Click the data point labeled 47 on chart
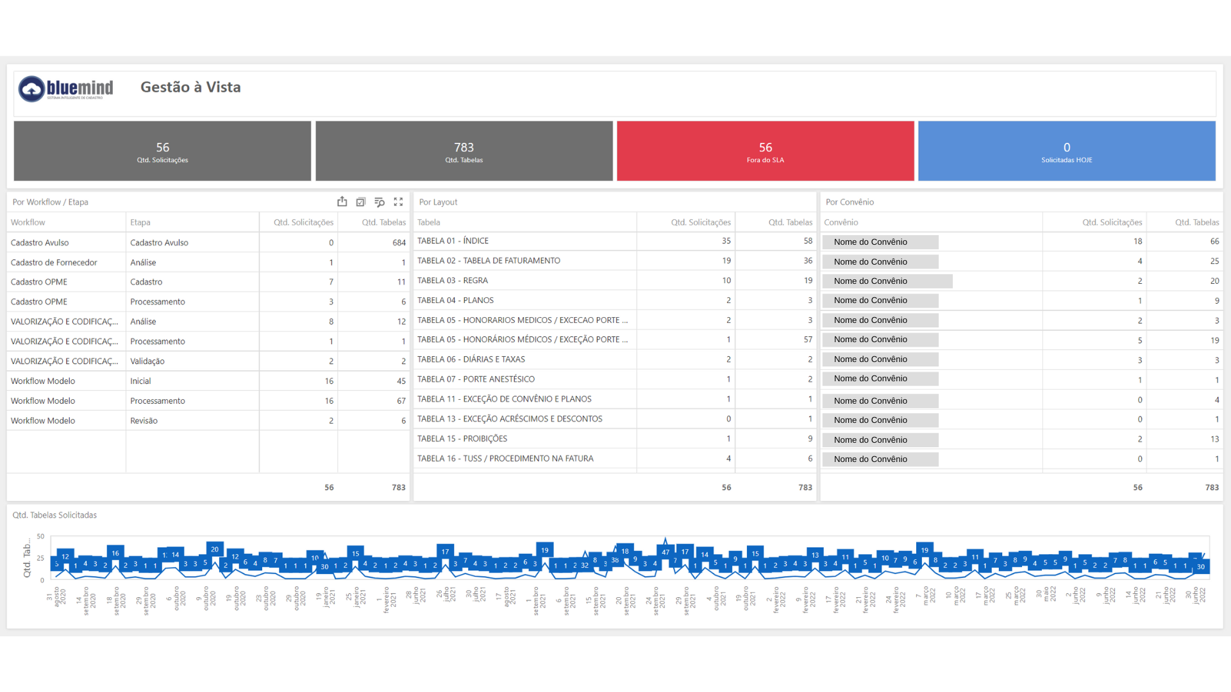1231x692 pixels. (666, 552)
